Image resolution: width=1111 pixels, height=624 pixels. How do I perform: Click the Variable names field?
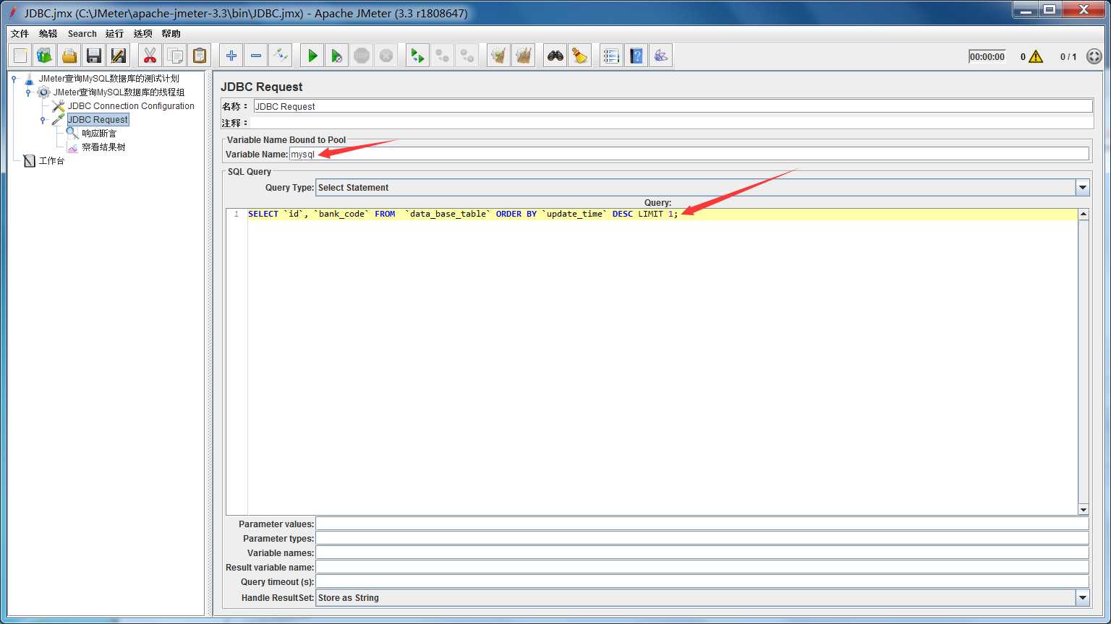[x=702, y=552]
